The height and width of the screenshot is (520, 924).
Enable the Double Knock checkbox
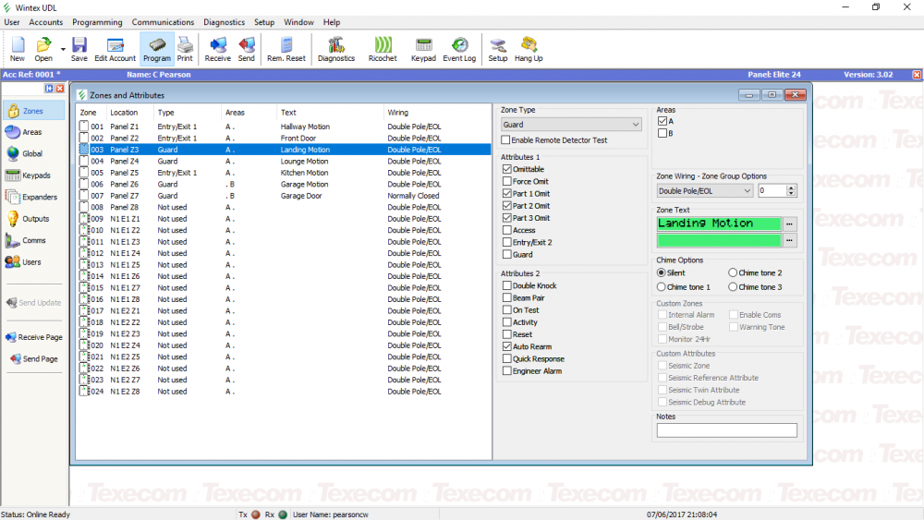tap(506, 286)
